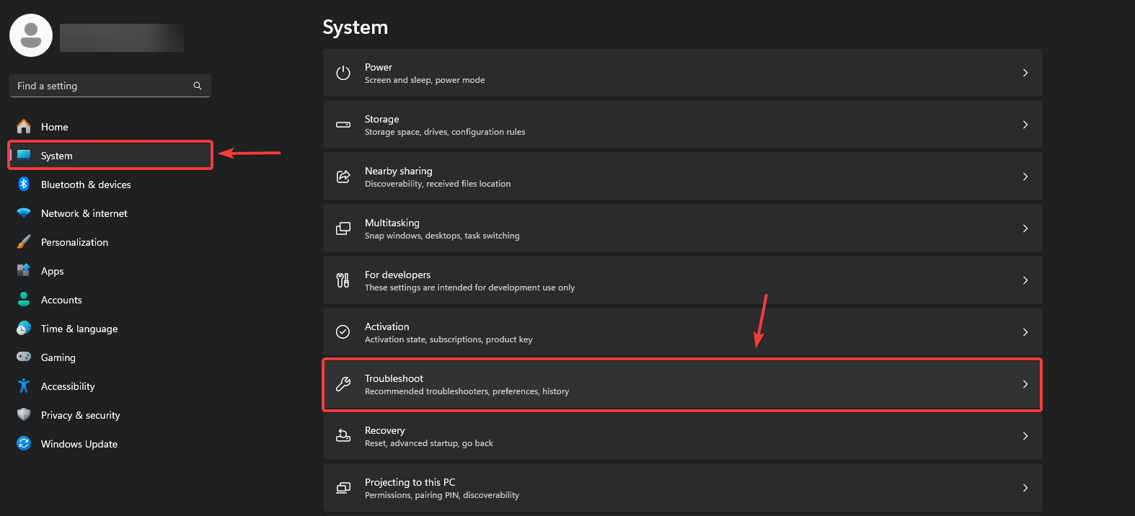1135x516 pixels.
Task: Click the Nearby sharing icon
Action: [343, 177]
